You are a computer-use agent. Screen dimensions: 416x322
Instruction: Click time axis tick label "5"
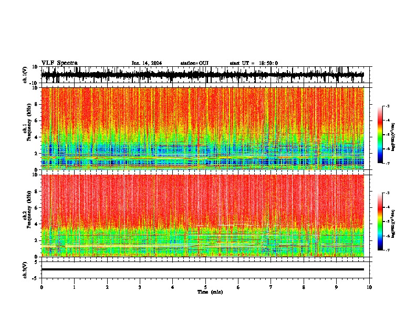coord(205,287)
